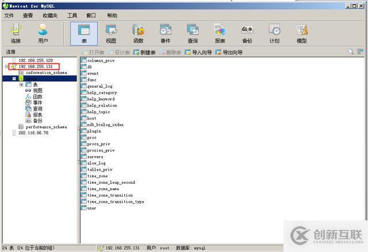Open the 收藏夹 (Favorites) menu

(50, 15)
